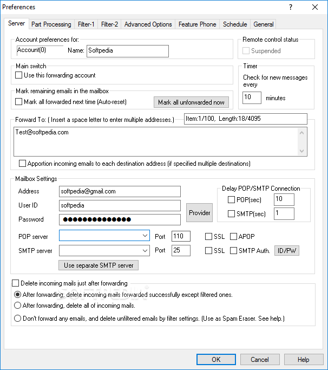Image resolution: width=328 pixels, height=370 pixels.
Task: Expand the SMTP server dropdown
Action: click(145, 251)
